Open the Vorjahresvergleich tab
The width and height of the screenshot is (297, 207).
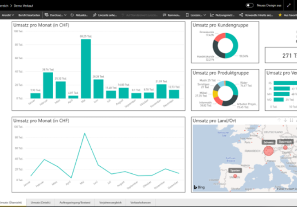(x=110, y=203)
